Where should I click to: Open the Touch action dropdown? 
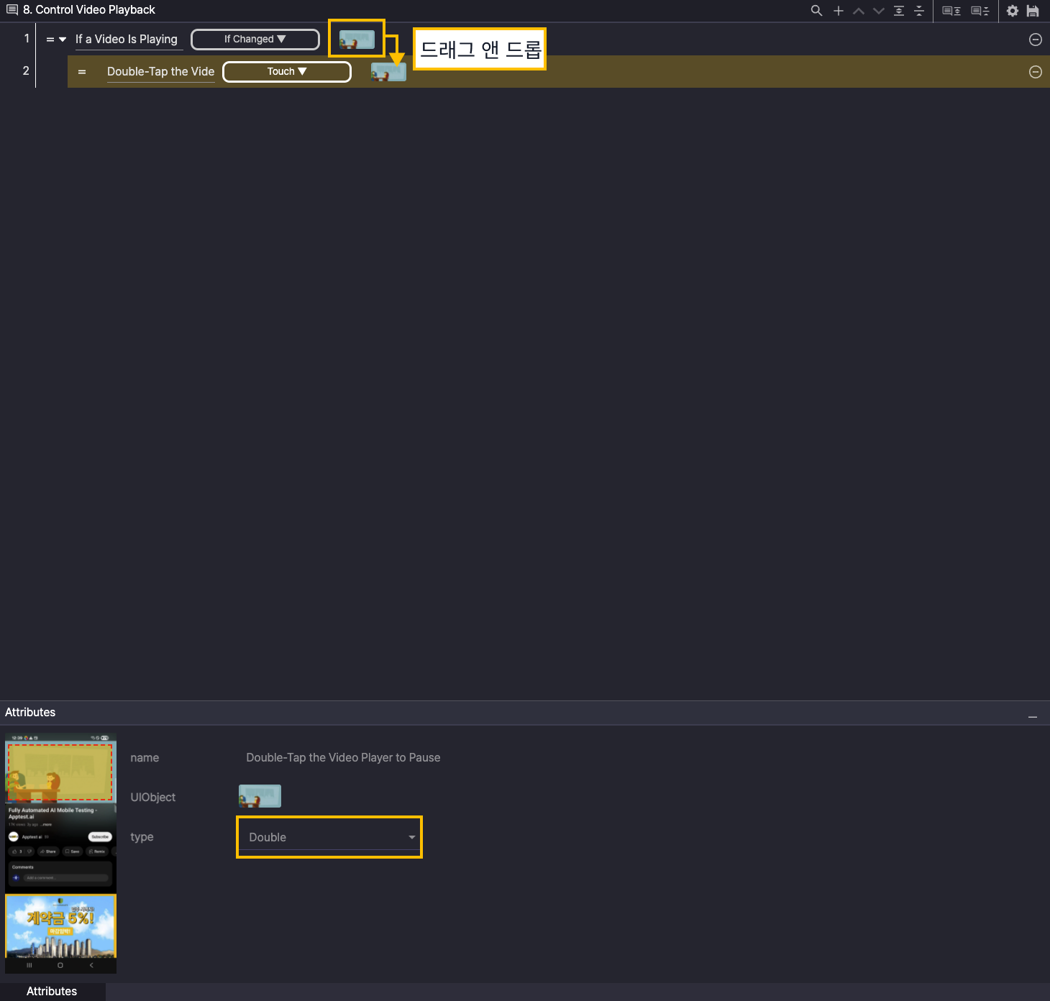pos(287,72)
